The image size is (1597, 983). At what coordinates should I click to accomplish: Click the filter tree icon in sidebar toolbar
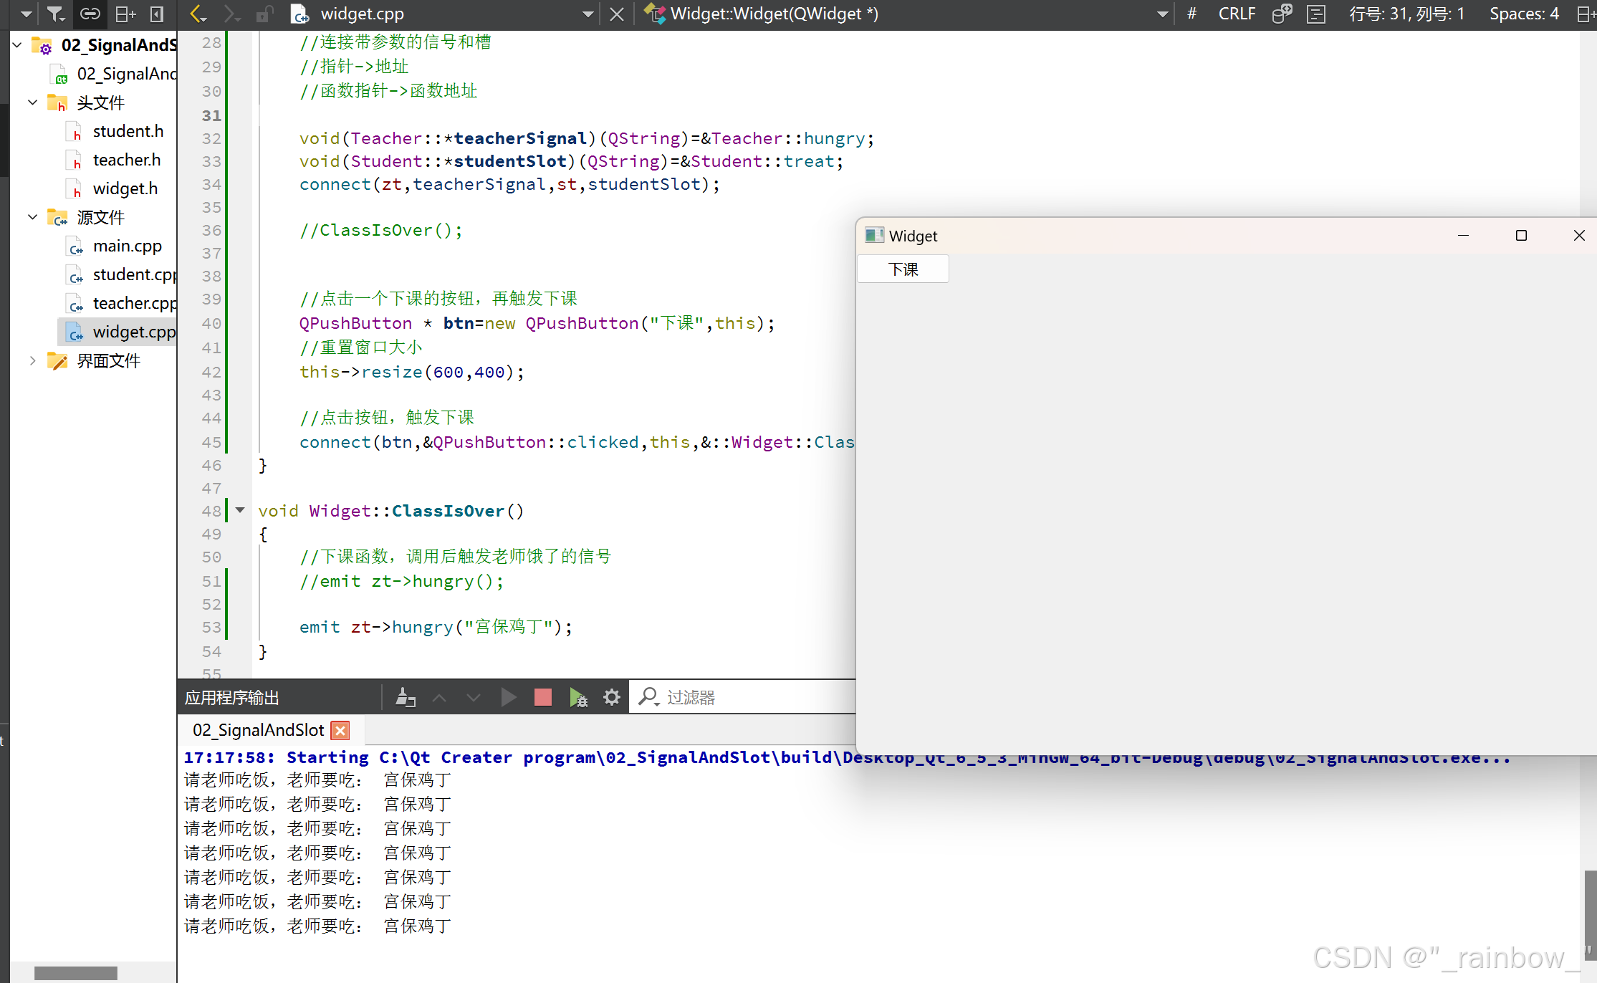(x=55, y=14)
